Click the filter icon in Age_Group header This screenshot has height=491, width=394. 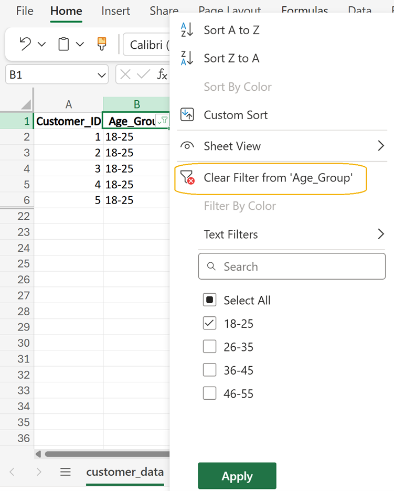coord(163,121)
